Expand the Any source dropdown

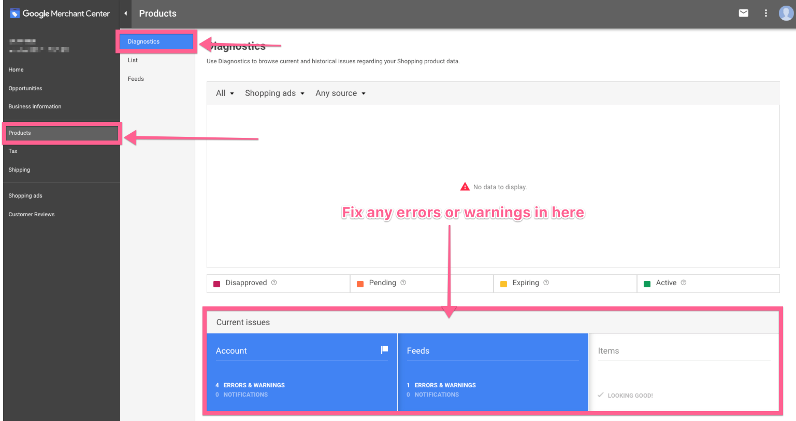coord(341,93)
